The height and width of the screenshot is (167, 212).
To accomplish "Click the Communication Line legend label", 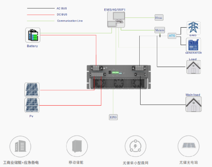I will coord(70,21).
